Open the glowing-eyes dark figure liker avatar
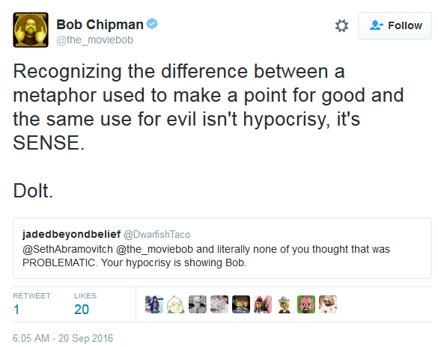The width and height of the screenshot is (438, 347). [x=241, y=304]
